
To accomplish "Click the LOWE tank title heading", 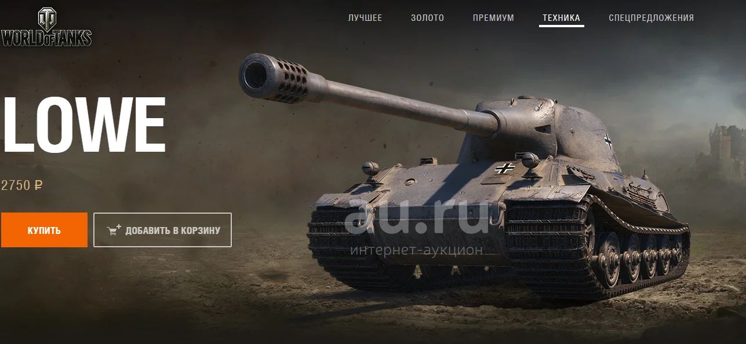I will pyautogui.click(x=83, y=126).
